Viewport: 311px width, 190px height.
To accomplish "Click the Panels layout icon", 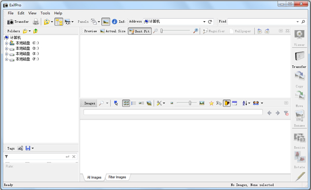I will [94, 21].
